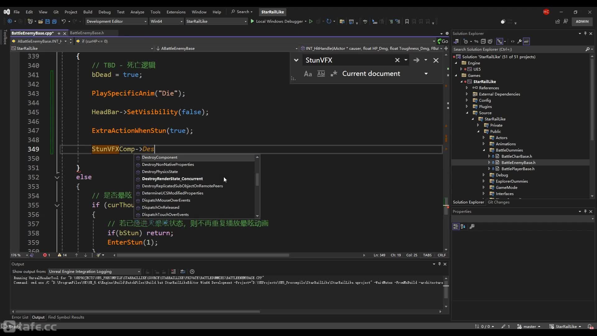
Task: Start Without Debugging outline play icon
Action: (311, 21)
